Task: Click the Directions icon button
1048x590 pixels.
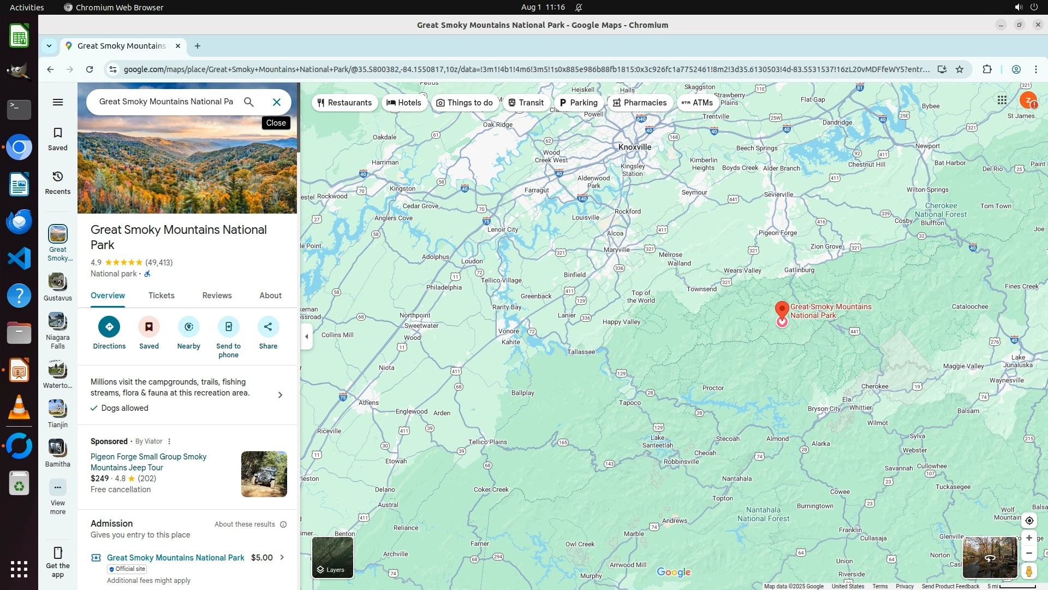Action: click(109, 327)
